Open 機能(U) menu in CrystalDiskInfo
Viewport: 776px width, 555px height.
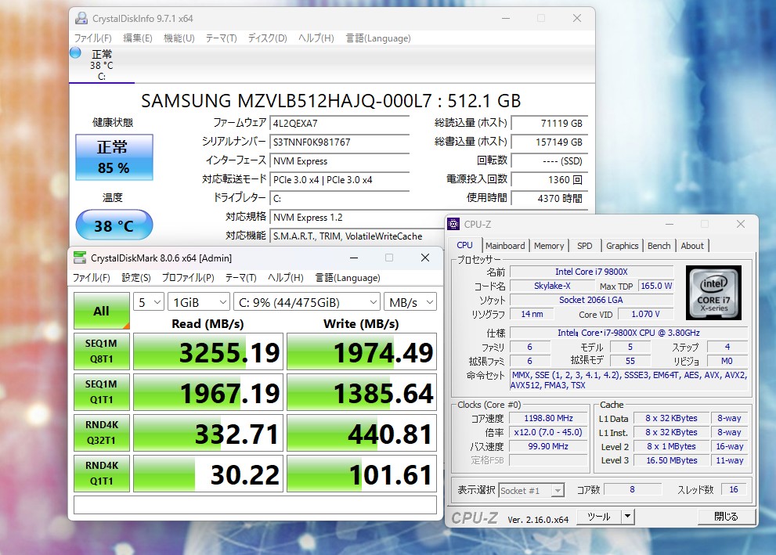pyautogui.click(x=179, y=38)
